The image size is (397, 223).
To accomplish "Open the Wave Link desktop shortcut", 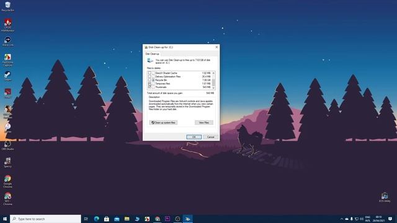I will tap(7, 42).
